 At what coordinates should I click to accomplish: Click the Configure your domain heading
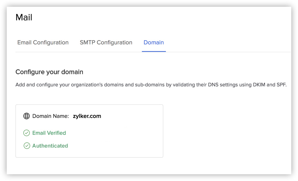(x=50, y=72)
